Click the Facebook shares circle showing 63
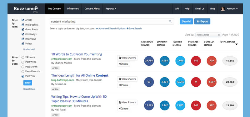250x117 pixels. pyautogui.click(x=149, y=82)
